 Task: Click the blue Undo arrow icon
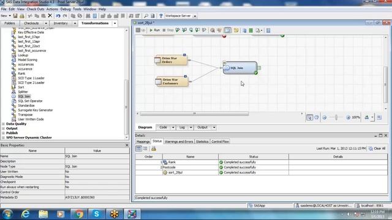pos(58,16)
